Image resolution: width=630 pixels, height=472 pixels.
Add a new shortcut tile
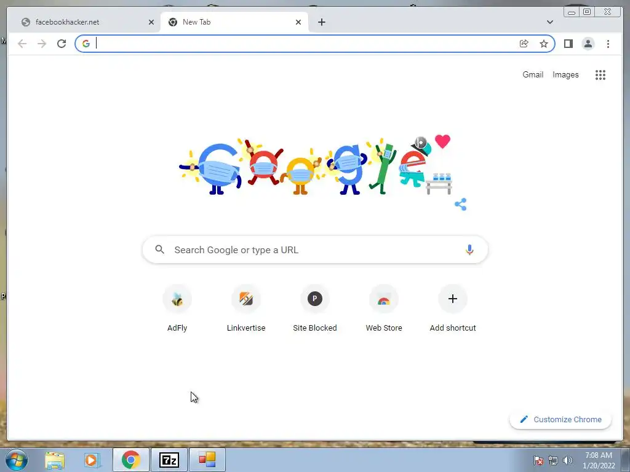(453, 309)
